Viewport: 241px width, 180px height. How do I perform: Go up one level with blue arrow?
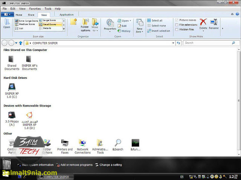point(21,43)
